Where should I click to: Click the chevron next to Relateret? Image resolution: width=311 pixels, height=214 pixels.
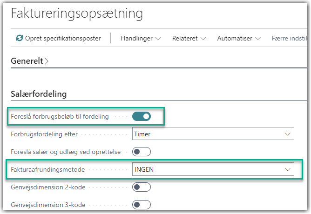pos(203,39)
